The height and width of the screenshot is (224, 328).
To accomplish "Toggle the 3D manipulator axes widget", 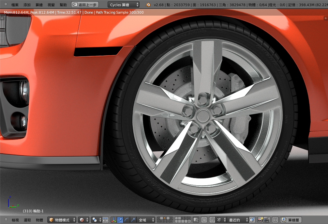I will tap(114, 220).
